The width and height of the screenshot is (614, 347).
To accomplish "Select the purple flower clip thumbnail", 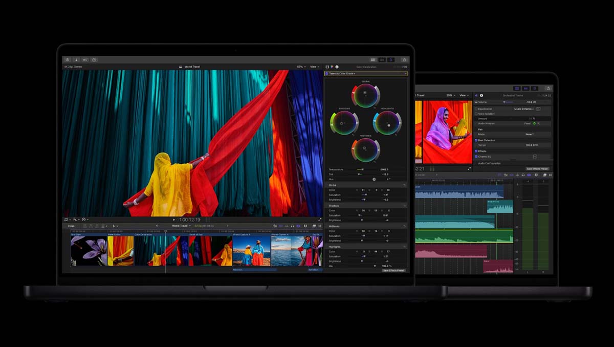I will 89,251.
